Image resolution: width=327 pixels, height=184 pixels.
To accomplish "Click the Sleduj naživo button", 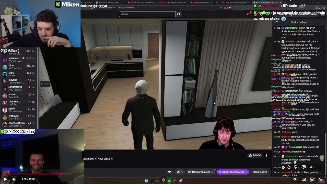I will [260, 172].
